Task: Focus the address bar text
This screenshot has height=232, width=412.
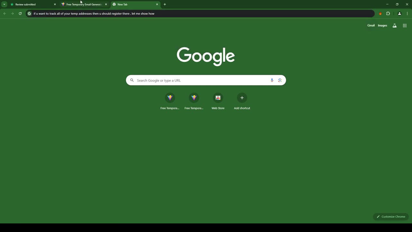Action: (x=94, y=14)
